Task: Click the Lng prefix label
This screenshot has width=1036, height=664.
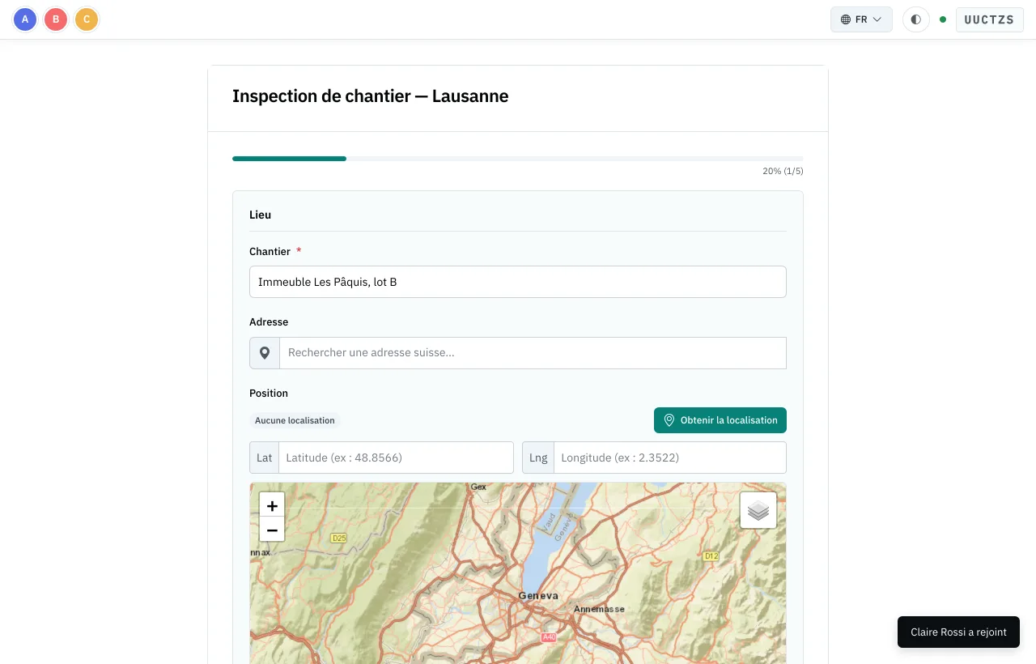Action: [x=538, y=458]
